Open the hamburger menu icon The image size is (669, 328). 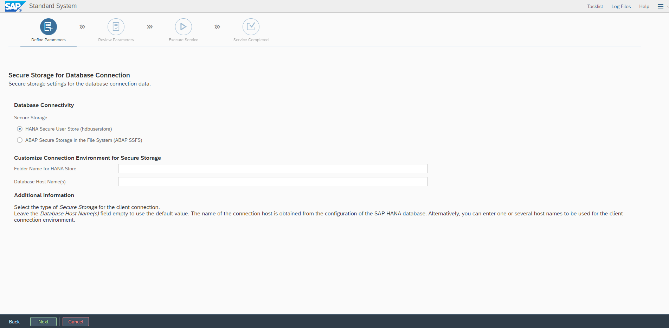coord(661,6)
